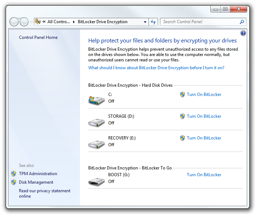This screenshot has height=214, width=255.
Task: Select the All Control Panel Items breadcrumb
Action: click(59, 22)
